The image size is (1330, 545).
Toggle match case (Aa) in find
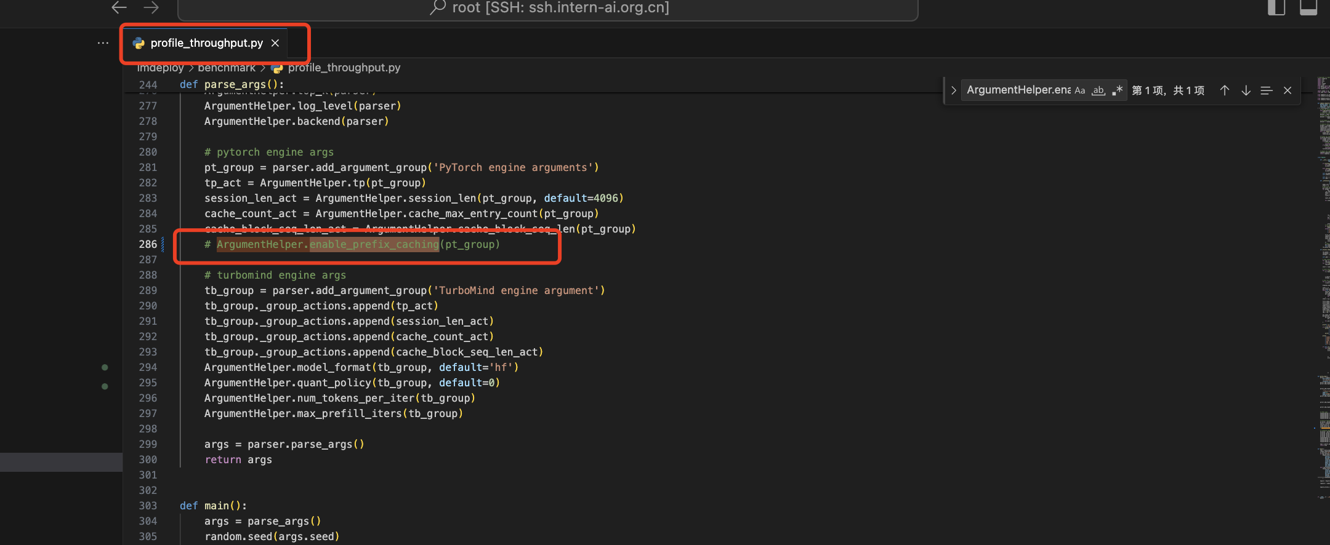(1080, 90)
